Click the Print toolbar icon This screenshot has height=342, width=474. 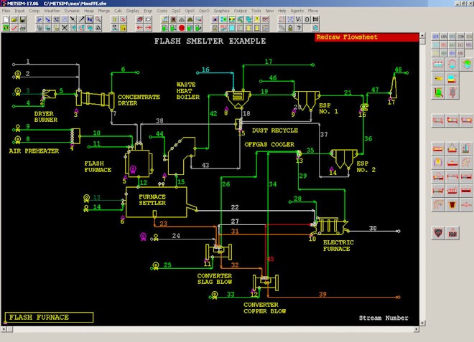tap(23, 28)
